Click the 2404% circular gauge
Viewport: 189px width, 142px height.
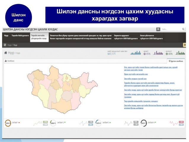pyautogui.click(x=8, y=123)
